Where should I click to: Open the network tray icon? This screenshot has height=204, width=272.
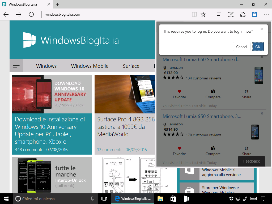click(x=238, y=199)
